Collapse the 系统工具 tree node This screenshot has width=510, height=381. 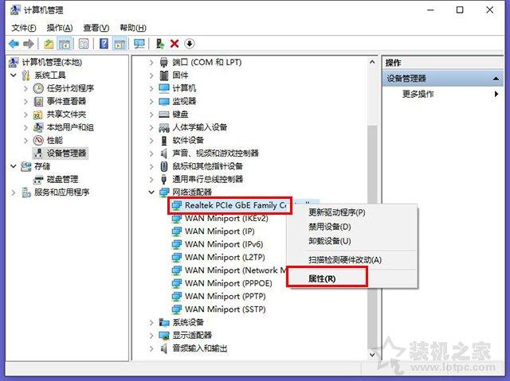14,76
